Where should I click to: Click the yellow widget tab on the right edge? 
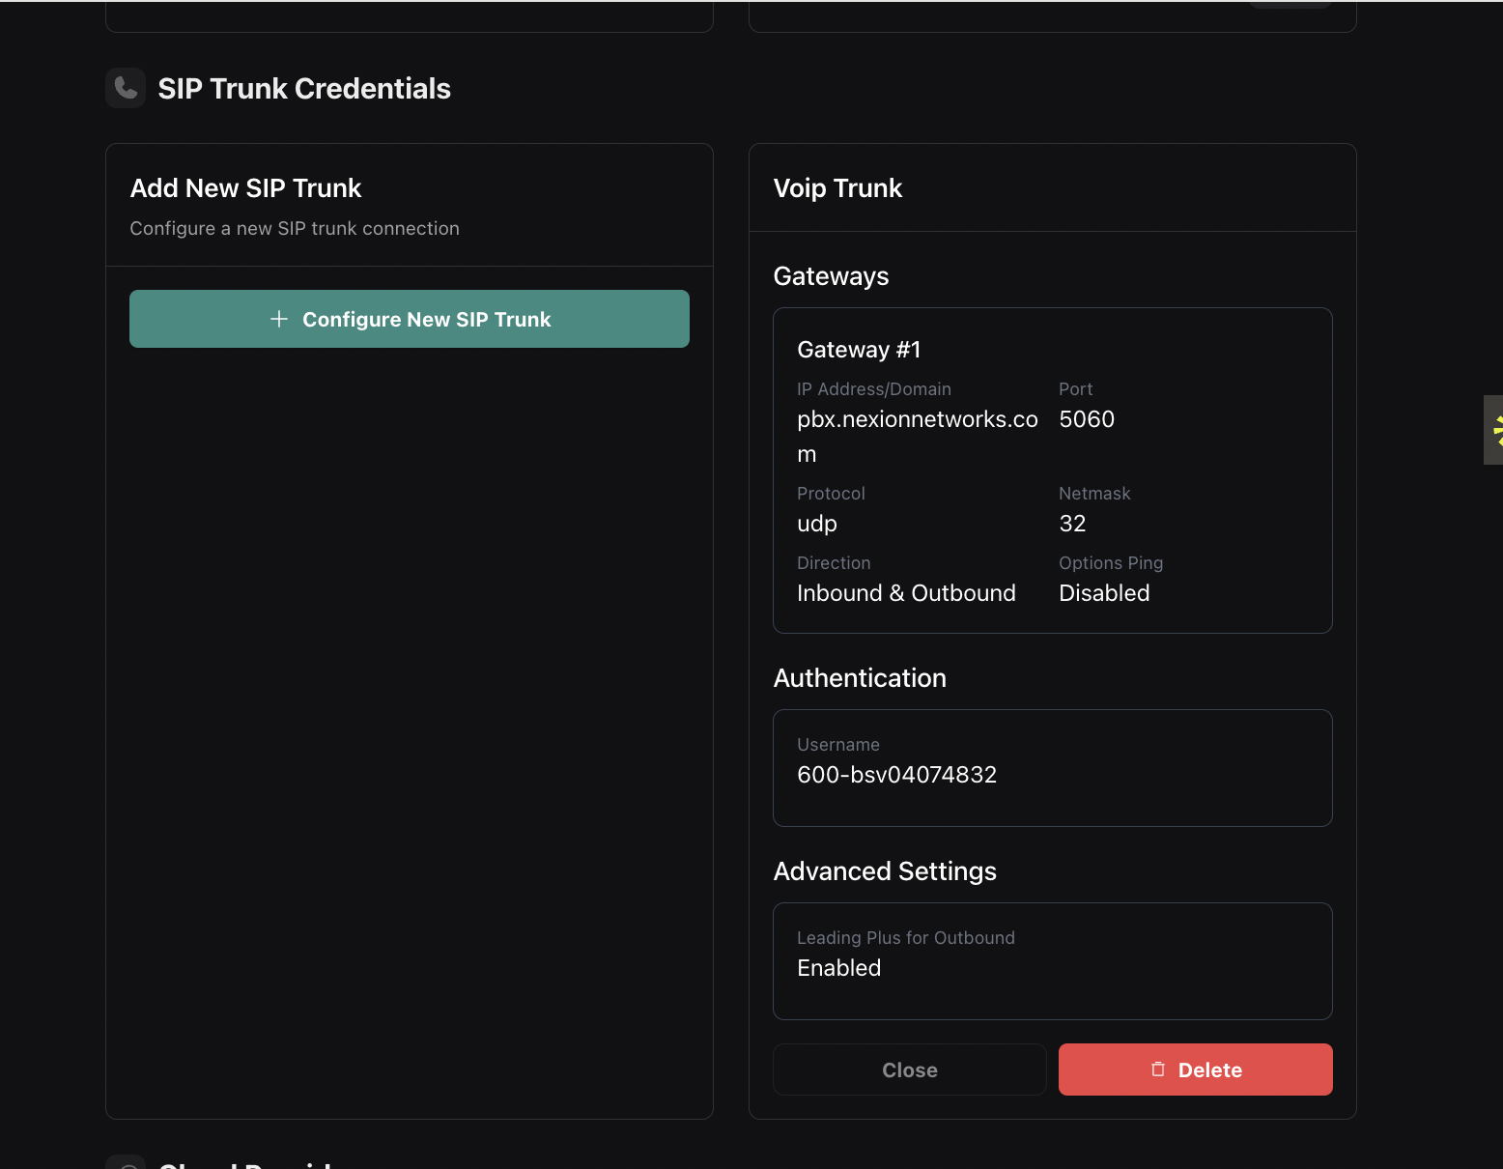click(1495, 430)
